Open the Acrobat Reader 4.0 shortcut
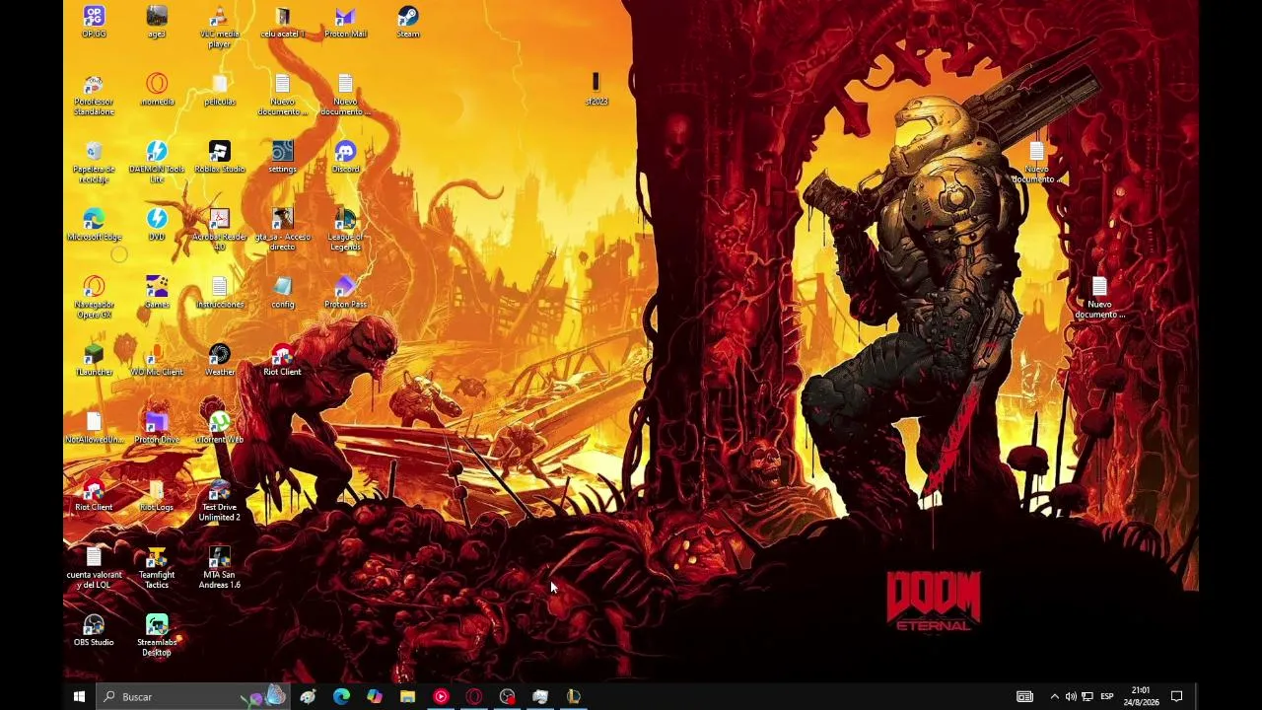The height and width of the screenshot is (710, 1262). point(219,230)
